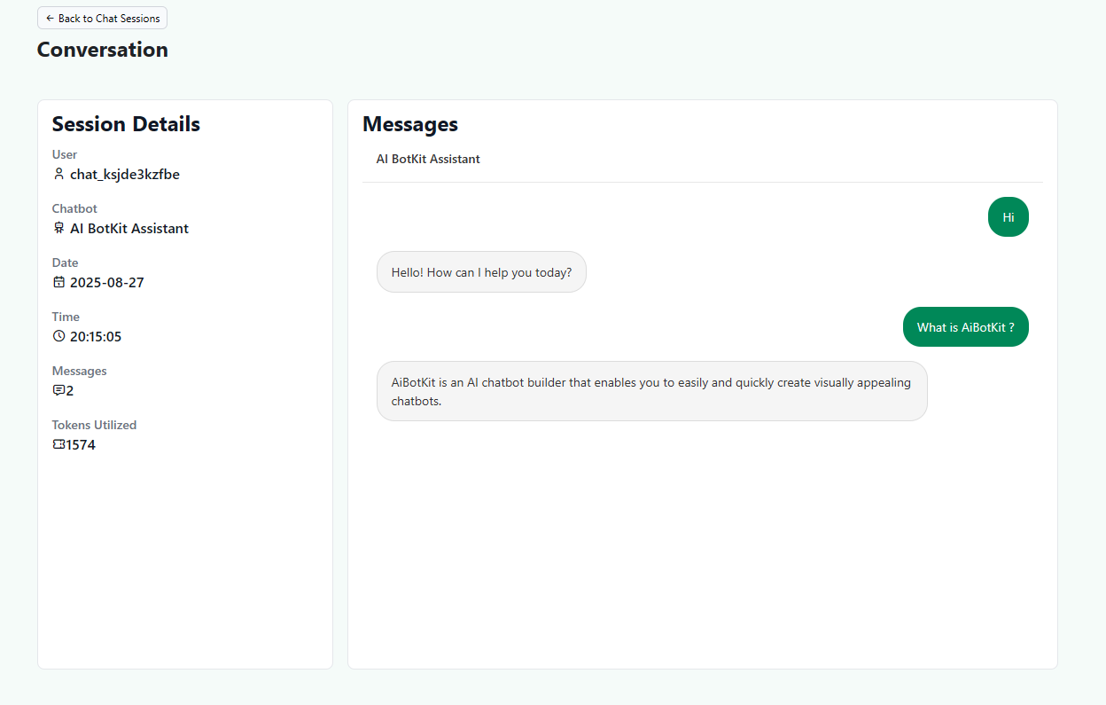Screen dimensions: 1106x705
Task: Select the AiBotKit description reply bubble
Action: point(652,391)
